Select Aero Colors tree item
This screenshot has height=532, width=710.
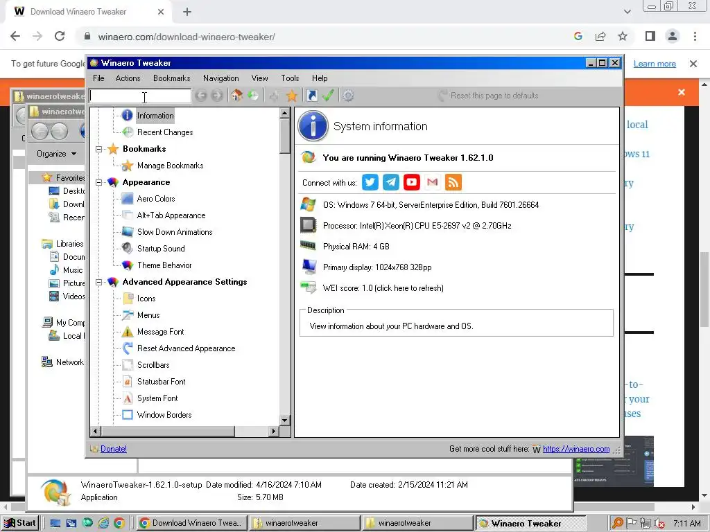tap(156, 199)
